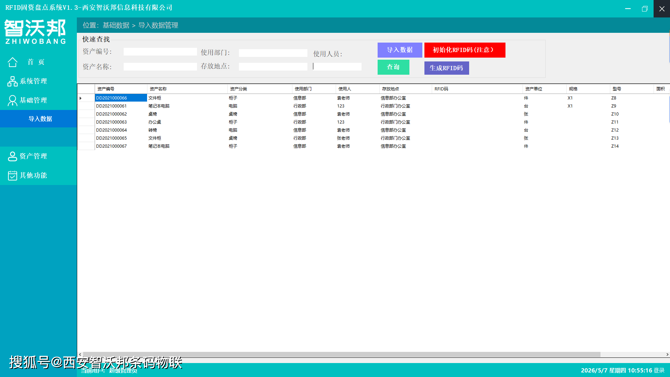The image size is (670, 377).
Task: Sort by 型号 column header
Action: (632, 89)
